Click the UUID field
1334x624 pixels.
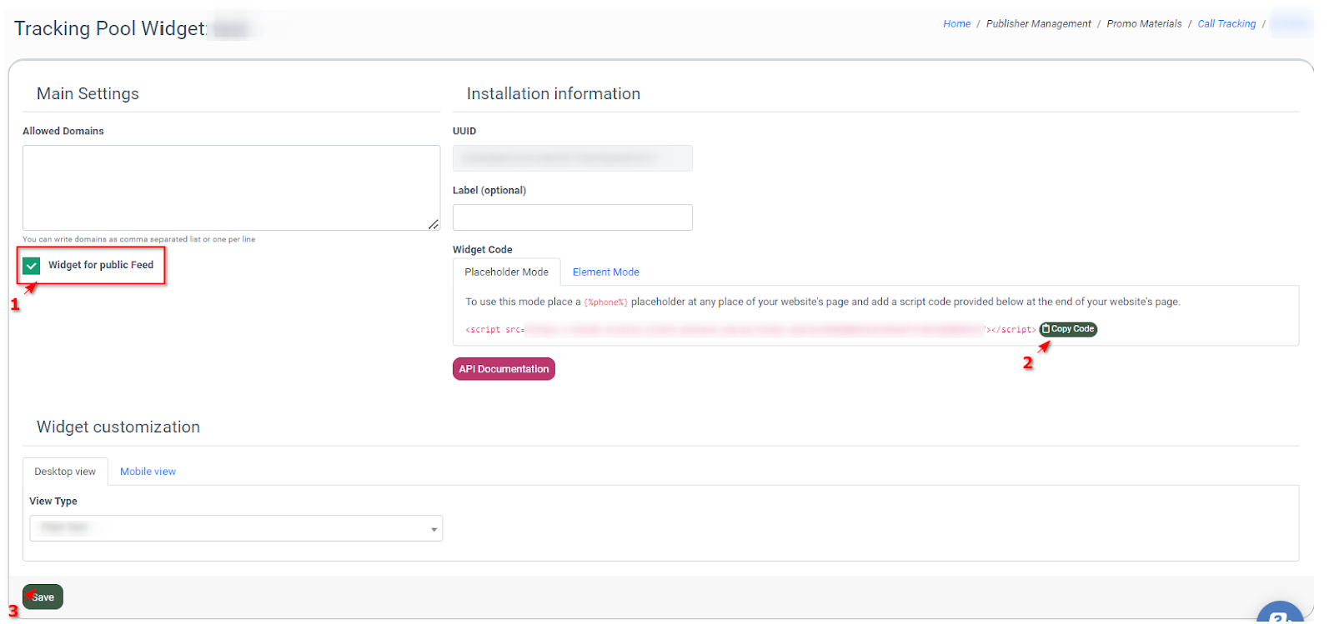[572, 158]
